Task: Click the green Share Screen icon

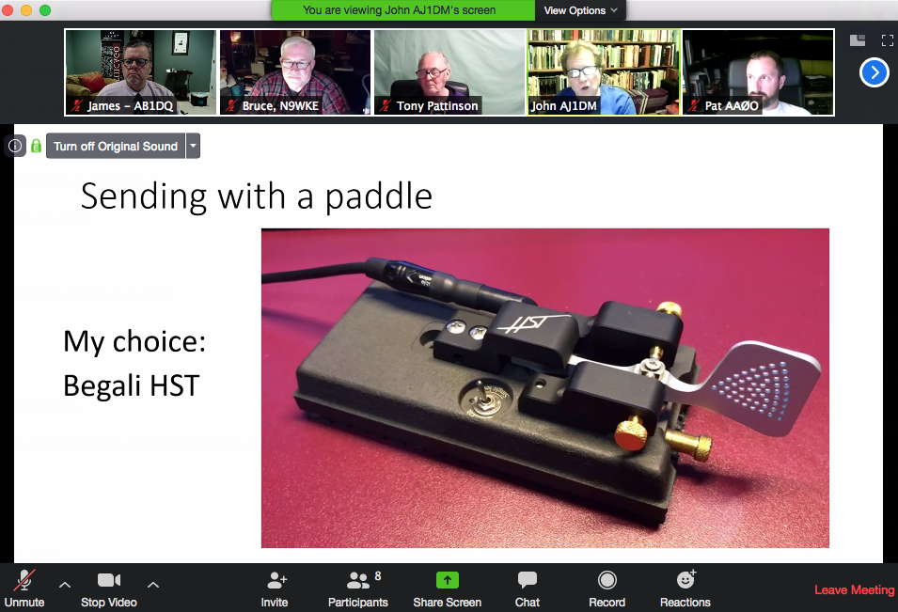Action: 447,581
